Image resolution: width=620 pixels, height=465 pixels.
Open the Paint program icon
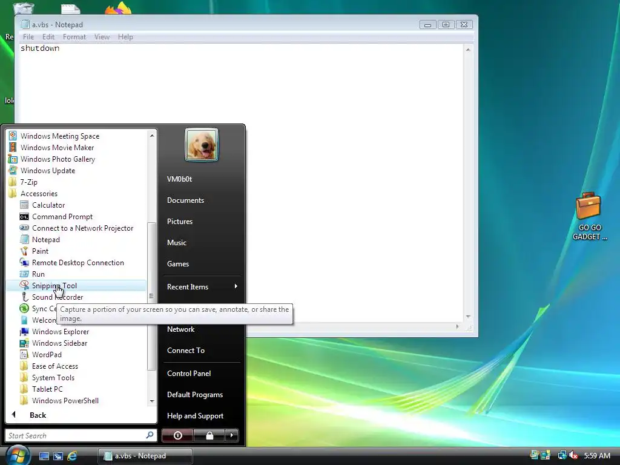click(x=24, y=251)
